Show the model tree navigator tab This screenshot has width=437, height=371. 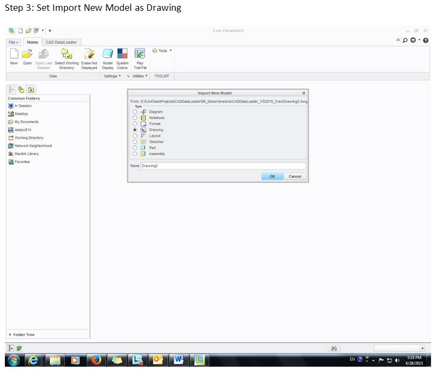click(x=11, y=90)
